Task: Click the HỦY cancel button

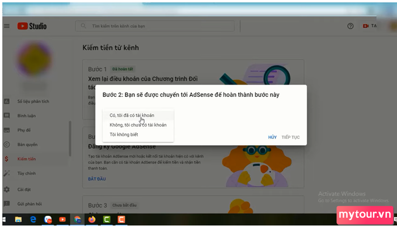Action: pos(272,137)
